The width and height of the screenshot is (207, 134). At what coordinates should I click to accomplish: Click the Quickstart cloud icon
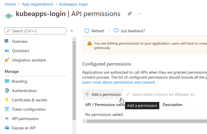(7, 51)
